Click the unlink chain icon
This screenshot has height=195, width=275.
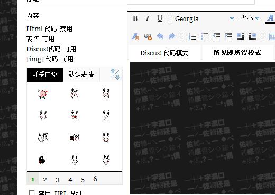click(x=148, y=36)
